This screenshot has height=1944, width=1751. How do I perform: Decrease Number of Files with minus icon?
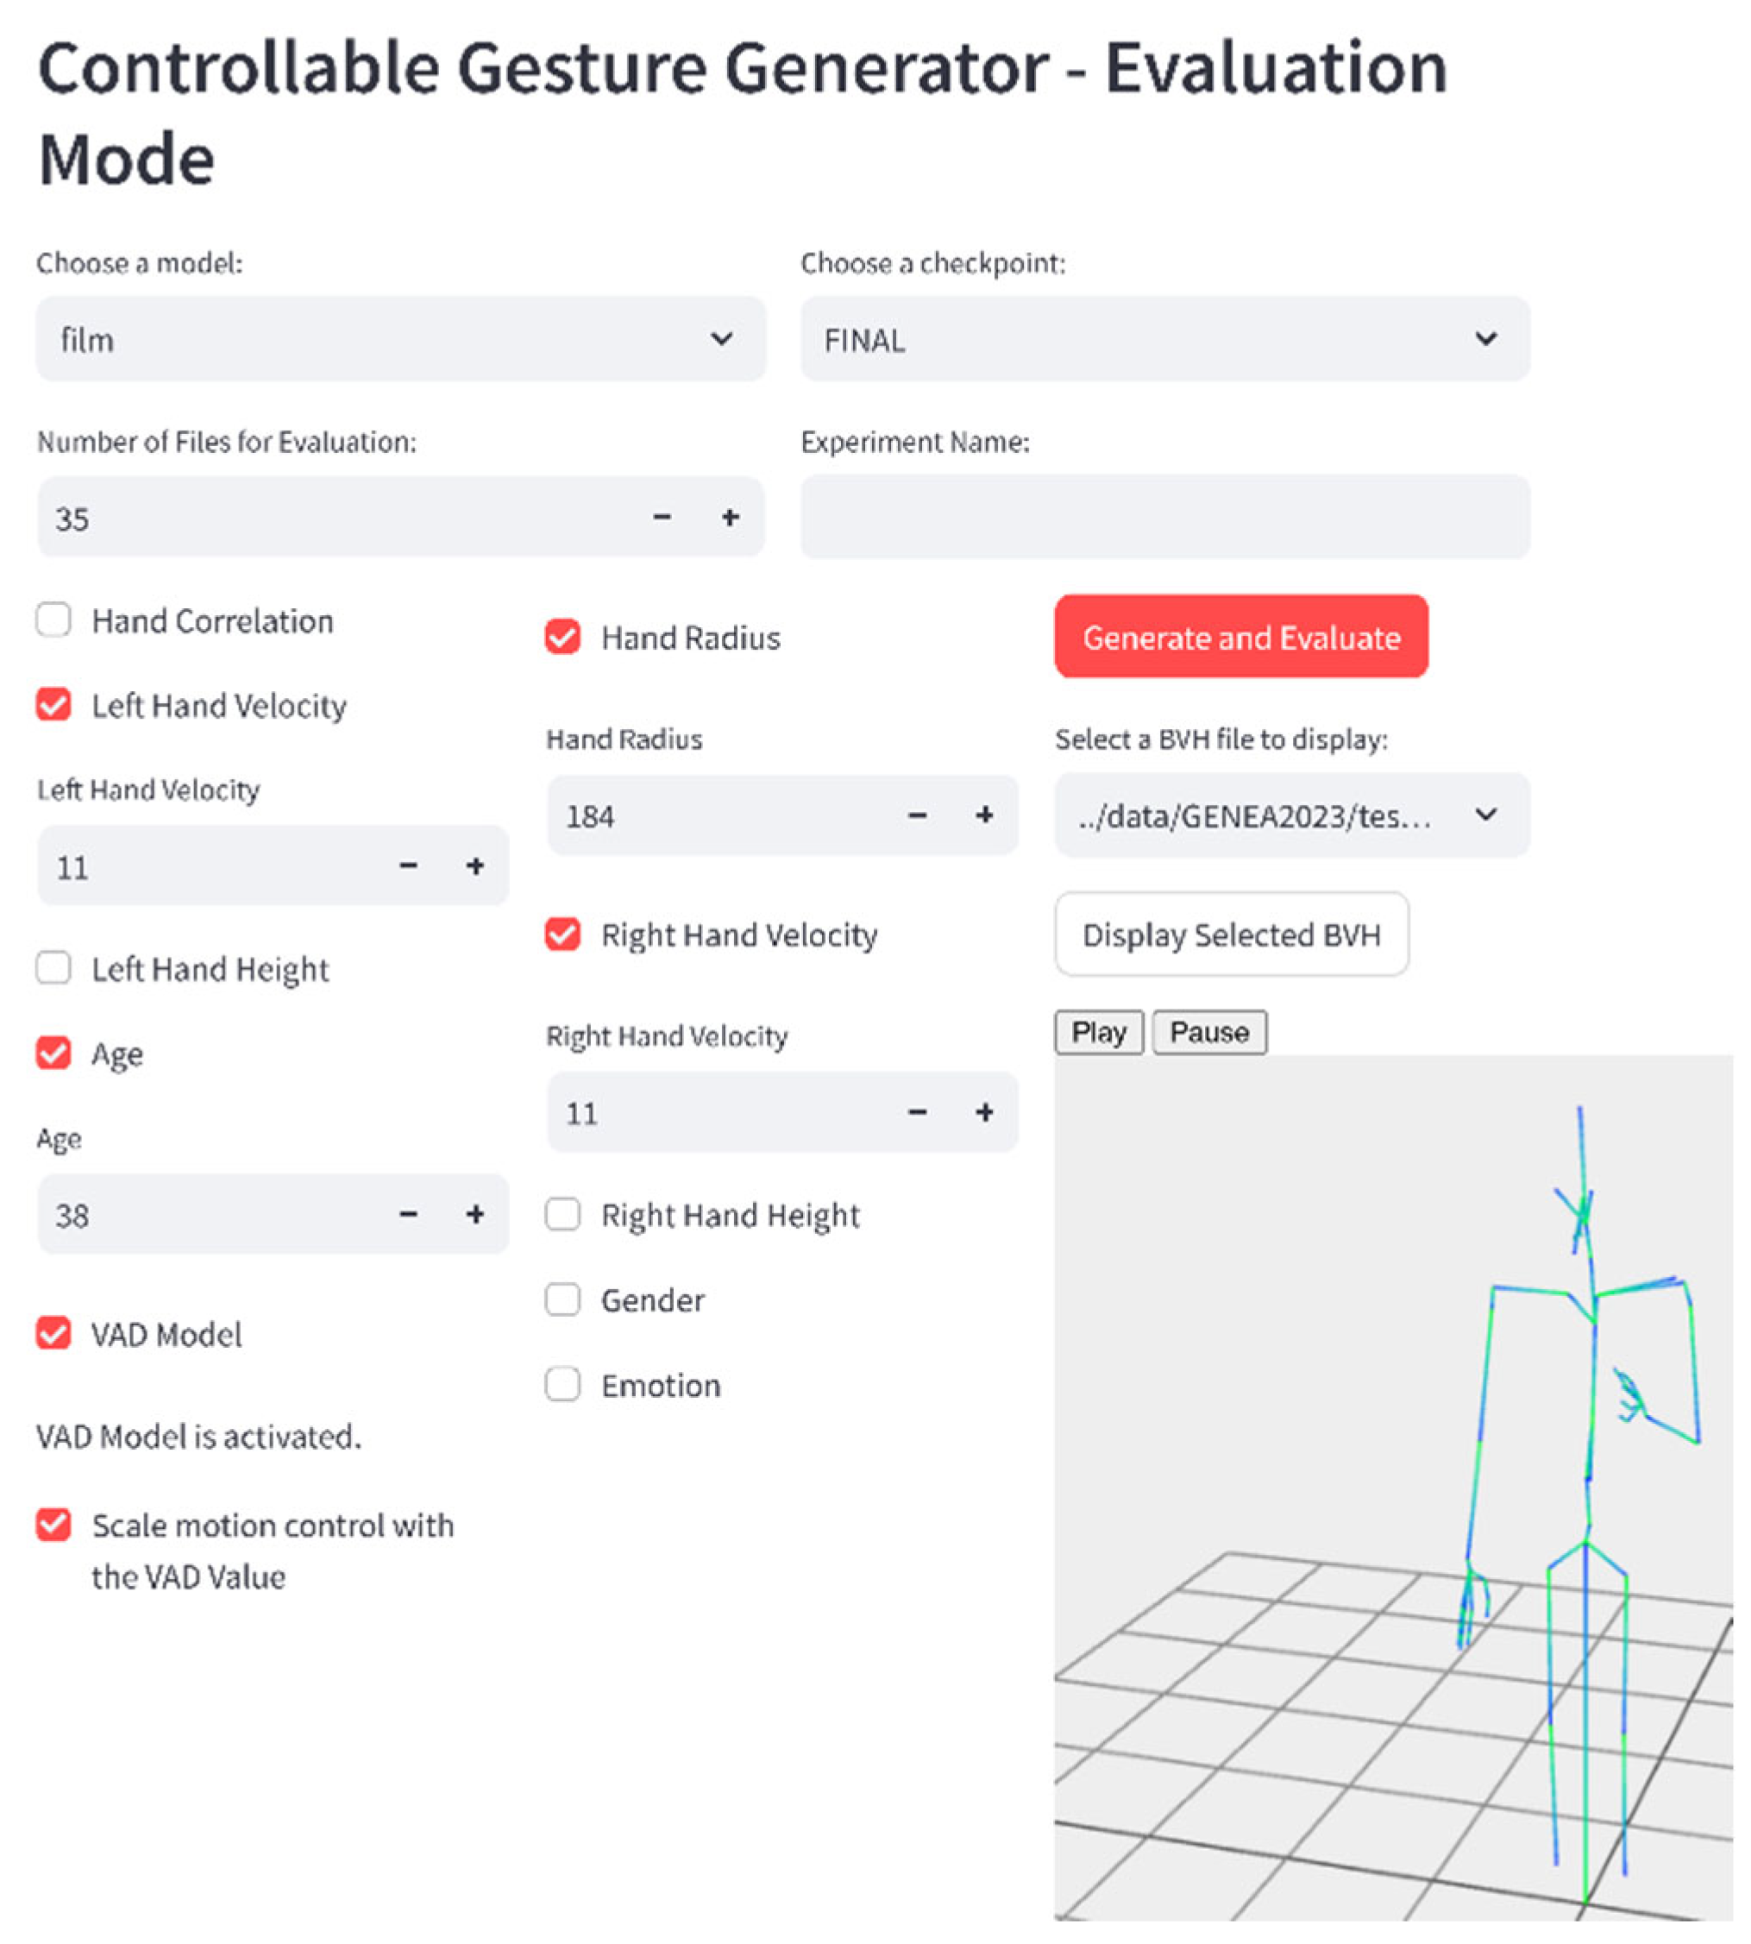point(662,518)
